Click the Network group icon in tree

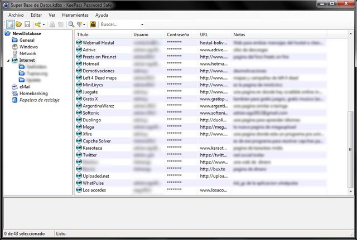coord(15,53)
